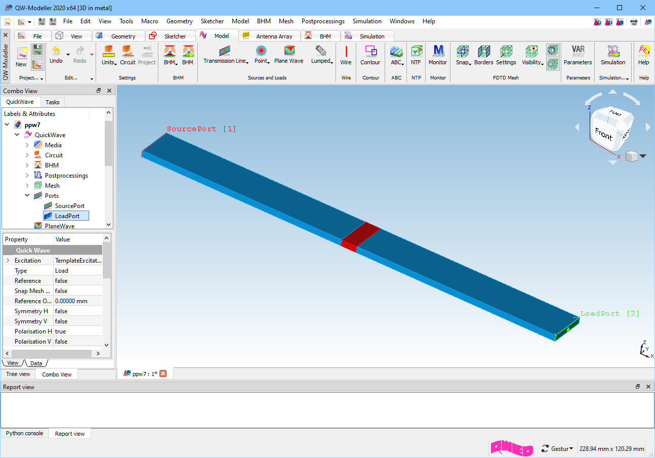
Task: Click the ABC boundary icon
Action: tap(396, 51)
